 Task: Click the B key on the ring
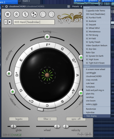pos(62,101)
